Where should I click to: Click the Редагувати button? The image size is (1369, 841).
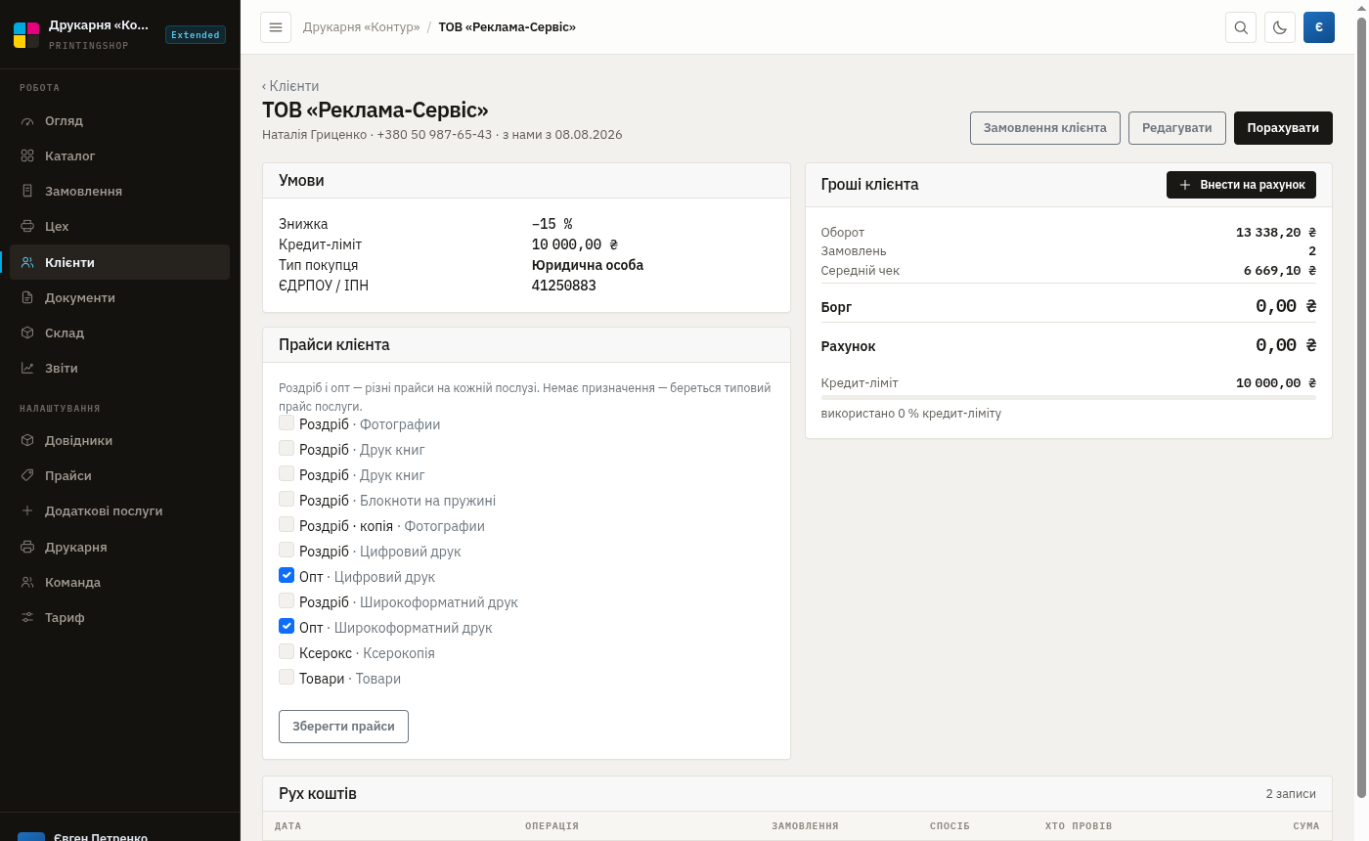(x=1177, y=128)
